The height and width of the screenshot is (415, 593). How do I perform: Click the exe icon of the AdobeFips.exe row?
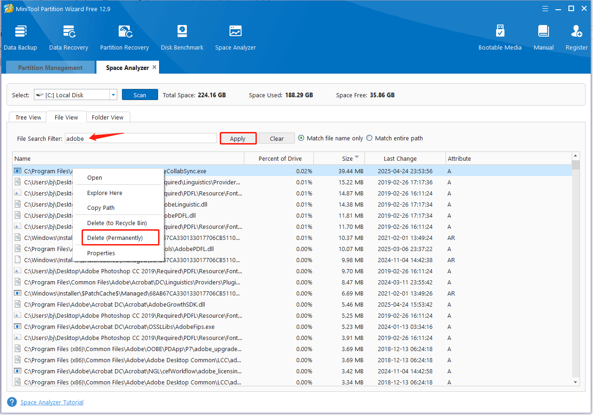pyautogui.click(x=18, y=327)
